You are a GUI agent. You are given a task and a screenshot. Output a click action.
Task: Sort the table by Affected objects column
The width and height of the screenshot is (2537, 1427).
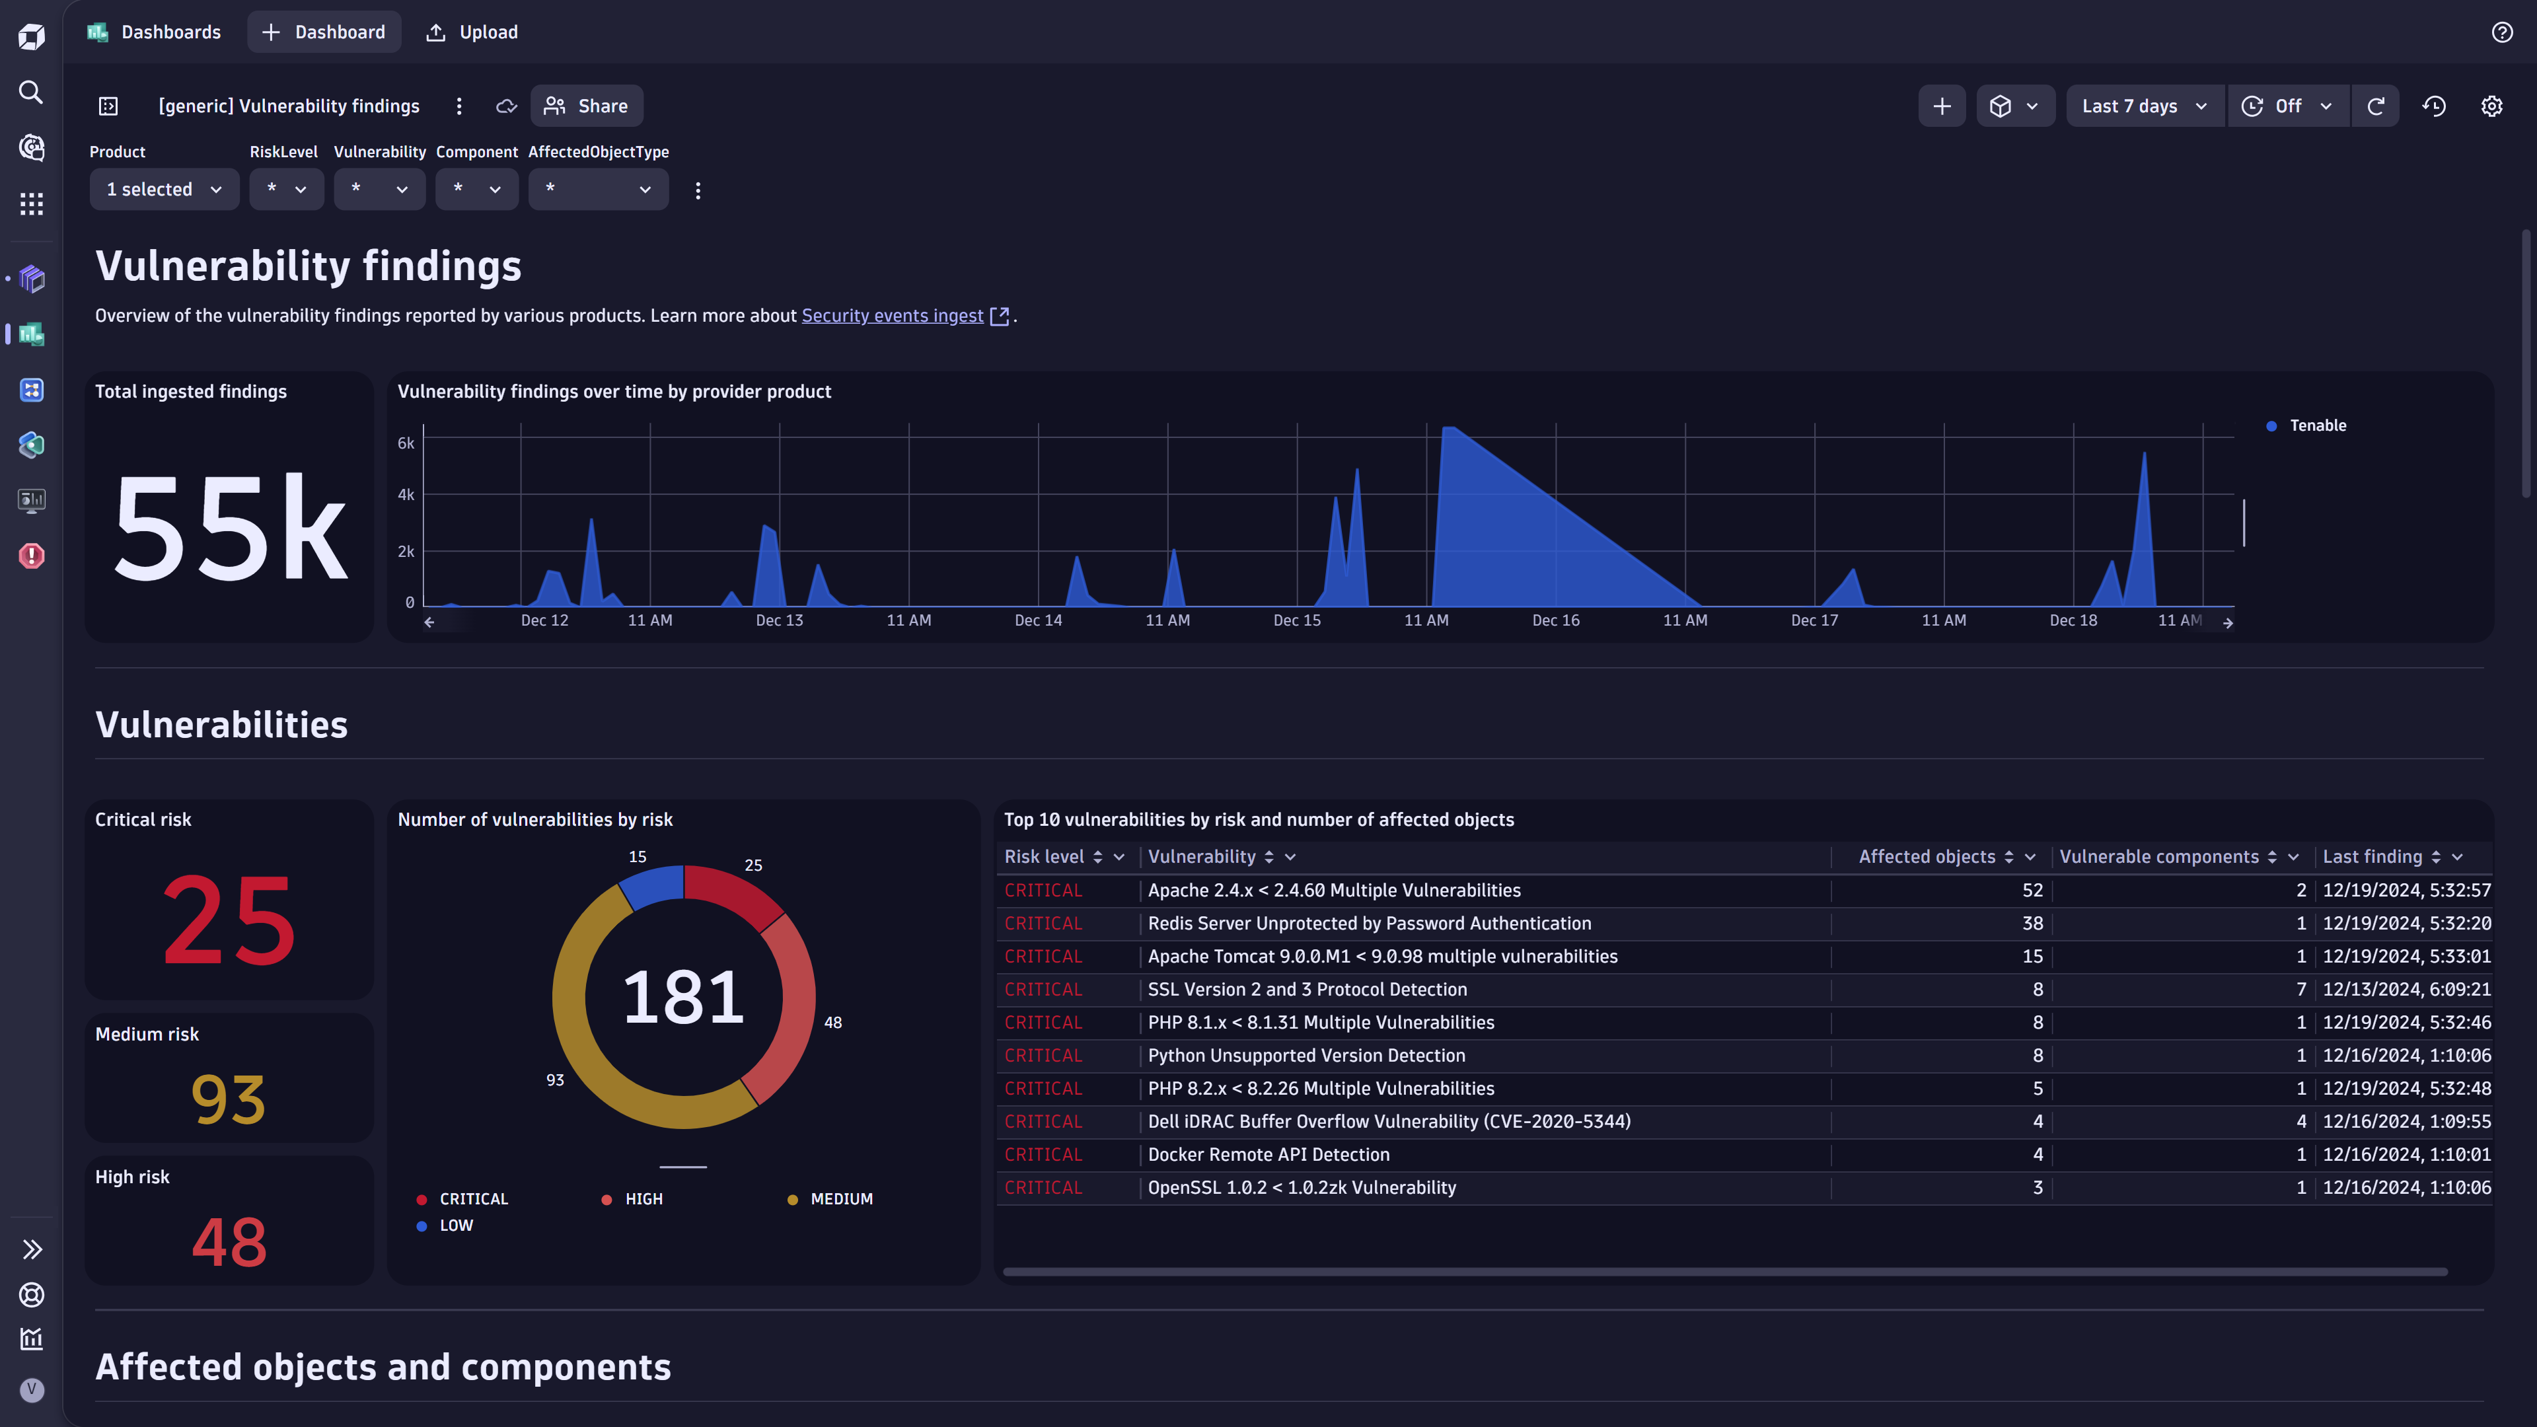pos(2009,856)
